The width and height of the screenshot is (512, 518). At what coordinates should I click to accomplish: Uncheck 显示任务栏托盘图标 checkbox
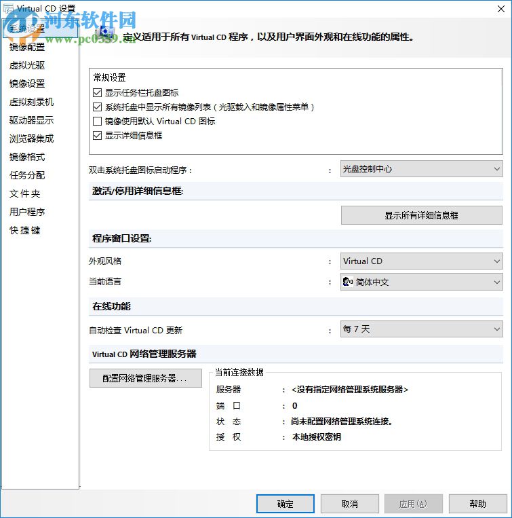coord(98,92)
